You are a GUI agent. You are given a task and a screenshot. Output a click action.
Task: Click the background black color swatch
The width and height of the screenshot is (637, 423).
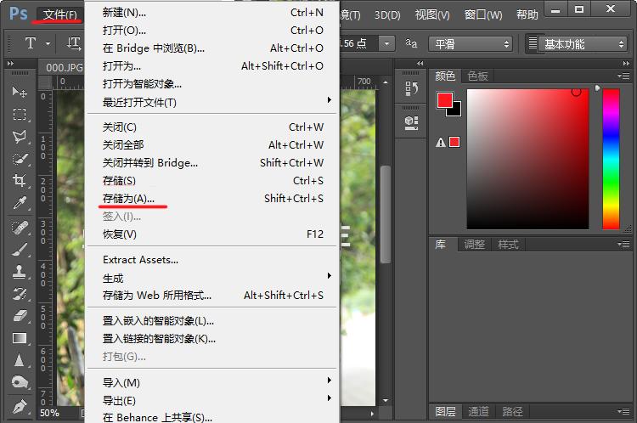point(455,110)
